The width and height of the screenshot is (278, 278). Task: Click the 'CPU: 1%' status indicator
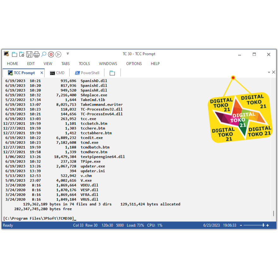tap(155, 225)
